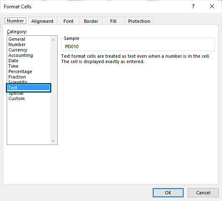The image size is (222, 201).
Task: Open help with the question mark icon
Action: point(193,6)
